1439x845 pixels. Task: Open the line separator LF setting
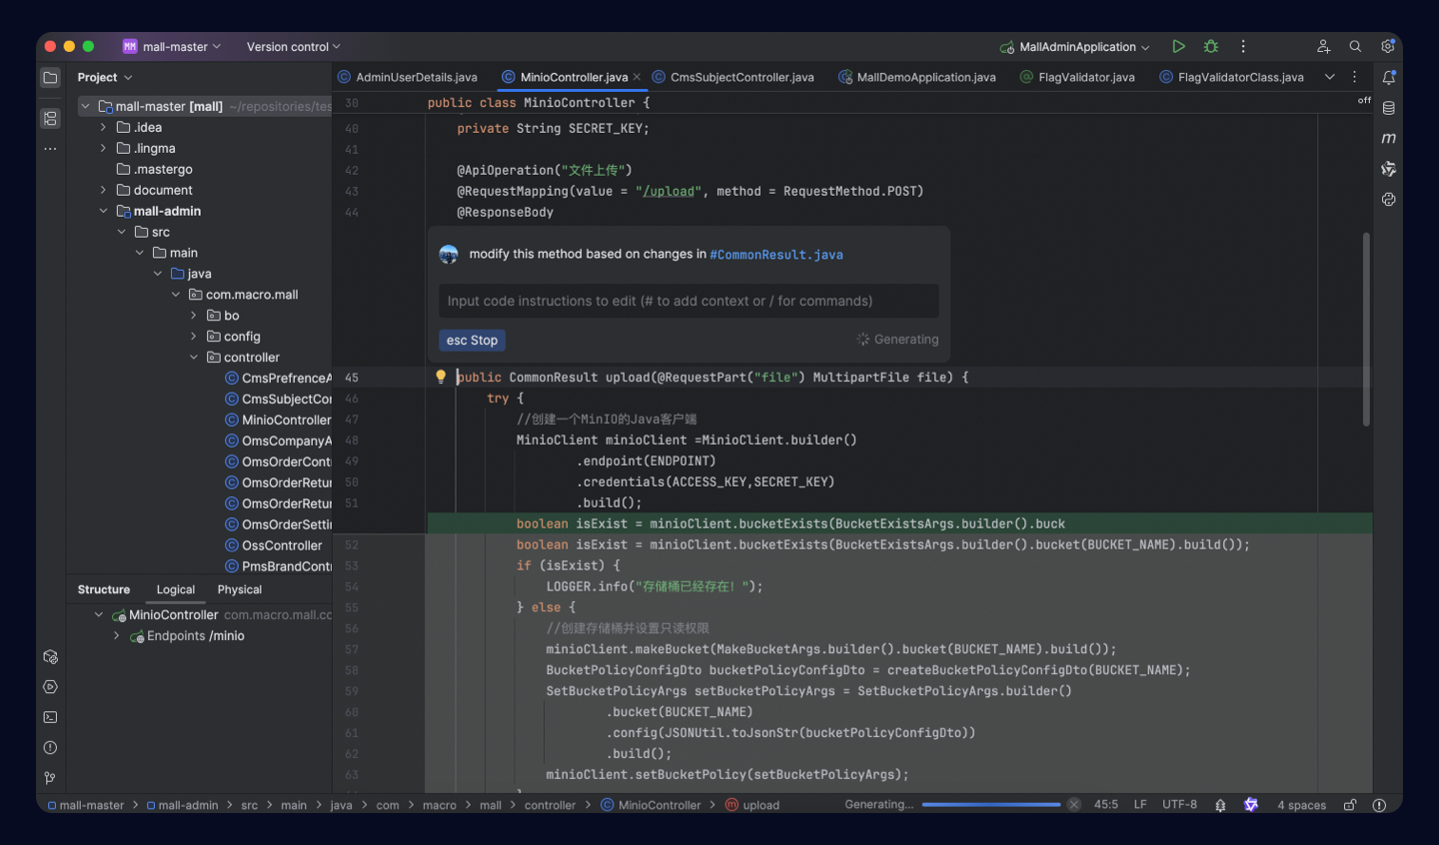(1140, 804)
